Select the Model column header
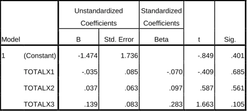The image size is (248, 111). click(11, 39)
